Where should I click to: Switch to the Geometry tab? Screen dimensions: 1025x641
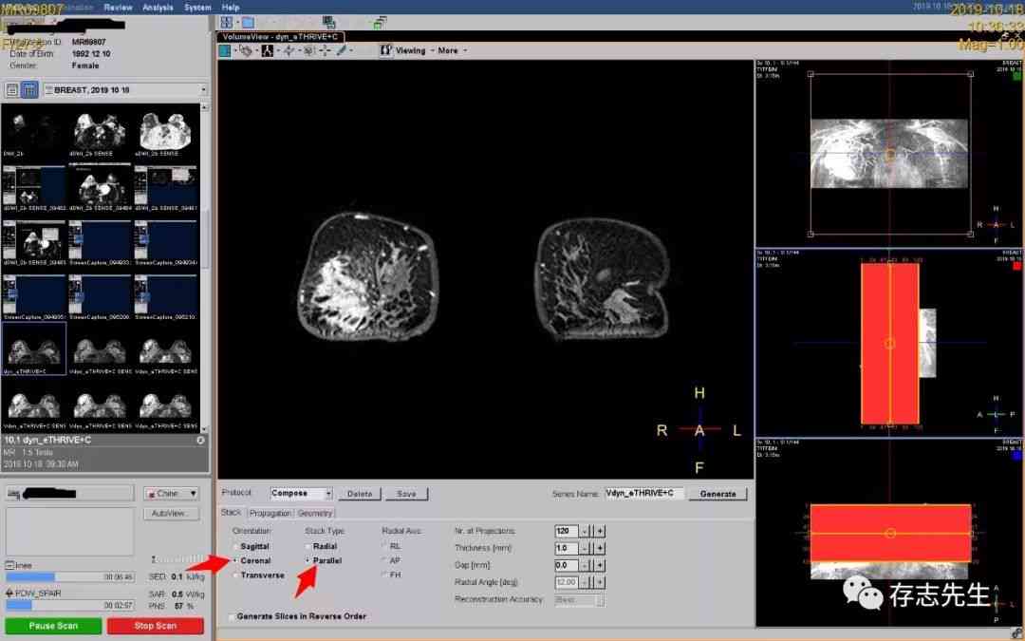(x=314, y=514)
